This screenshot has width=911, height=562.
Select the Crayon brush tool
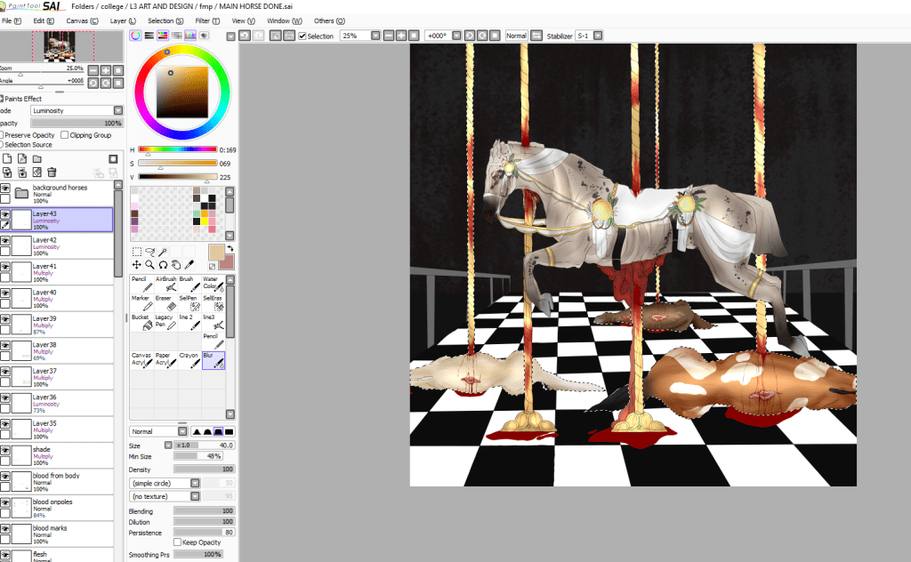point(188,360)
